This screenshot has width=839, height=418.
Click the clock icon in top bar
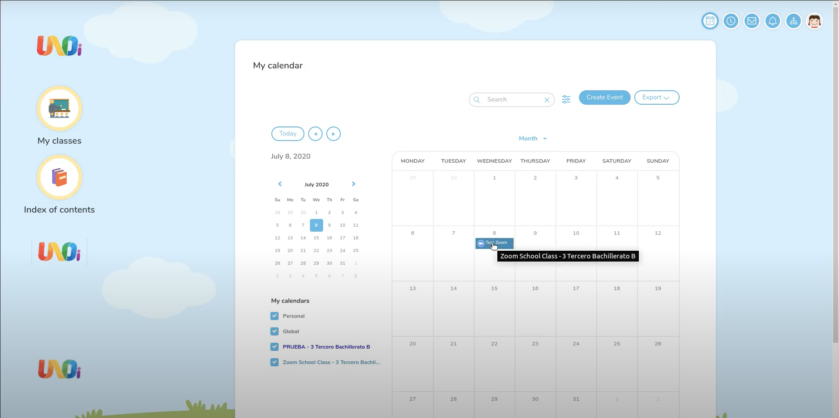[731, 21]
